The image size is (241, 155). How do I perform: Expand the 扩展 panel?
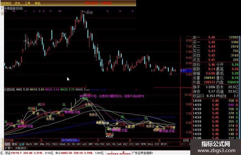pos(9,148)
